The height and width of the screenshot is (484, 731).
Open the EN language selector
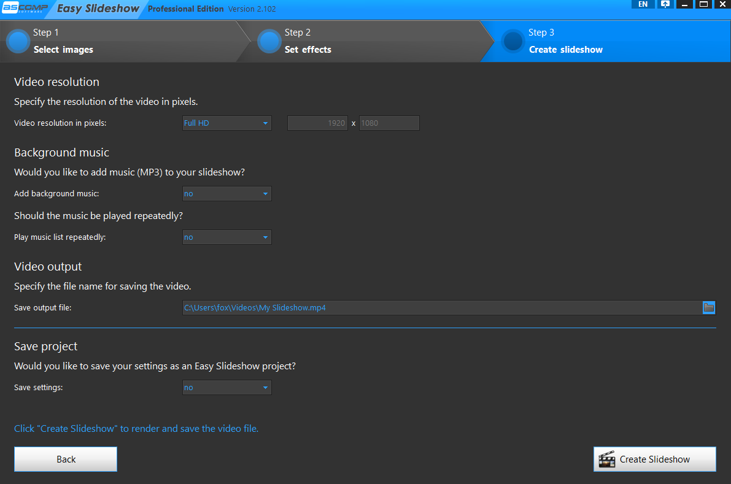click(x=643, y=4)
